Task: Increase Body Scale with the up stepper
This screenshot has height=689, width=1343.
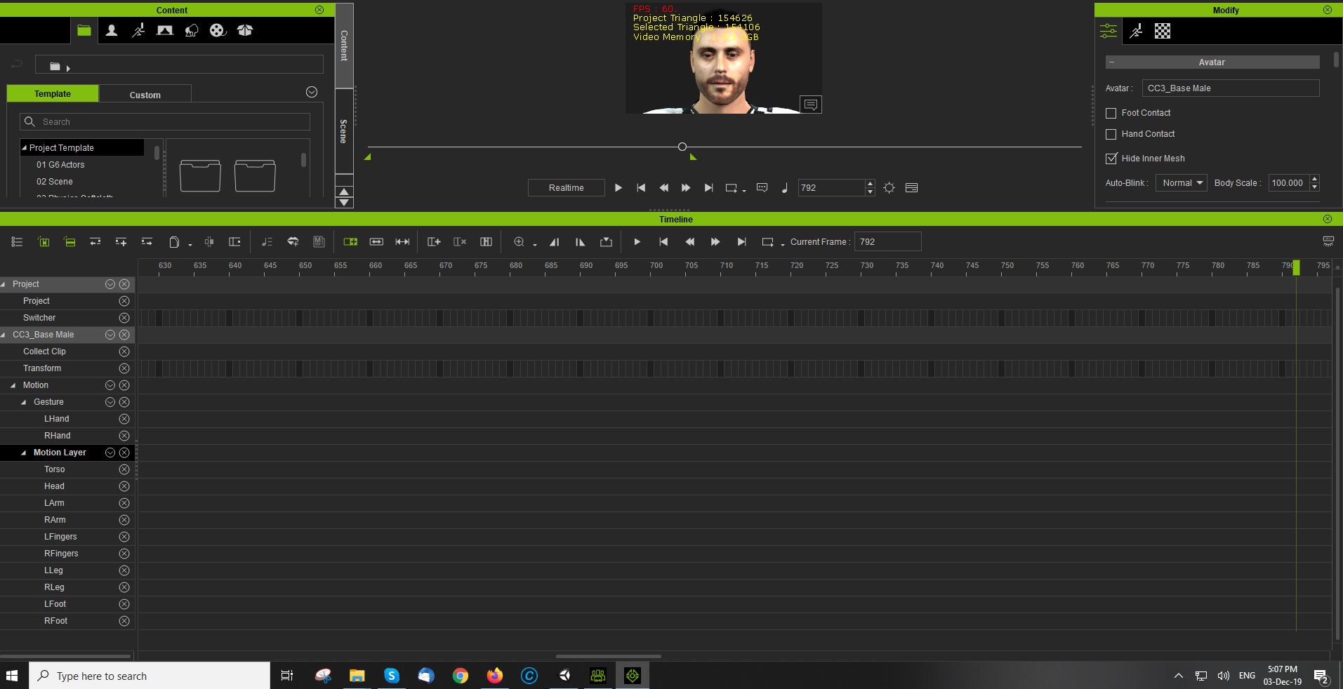Action: point(1314,179)
